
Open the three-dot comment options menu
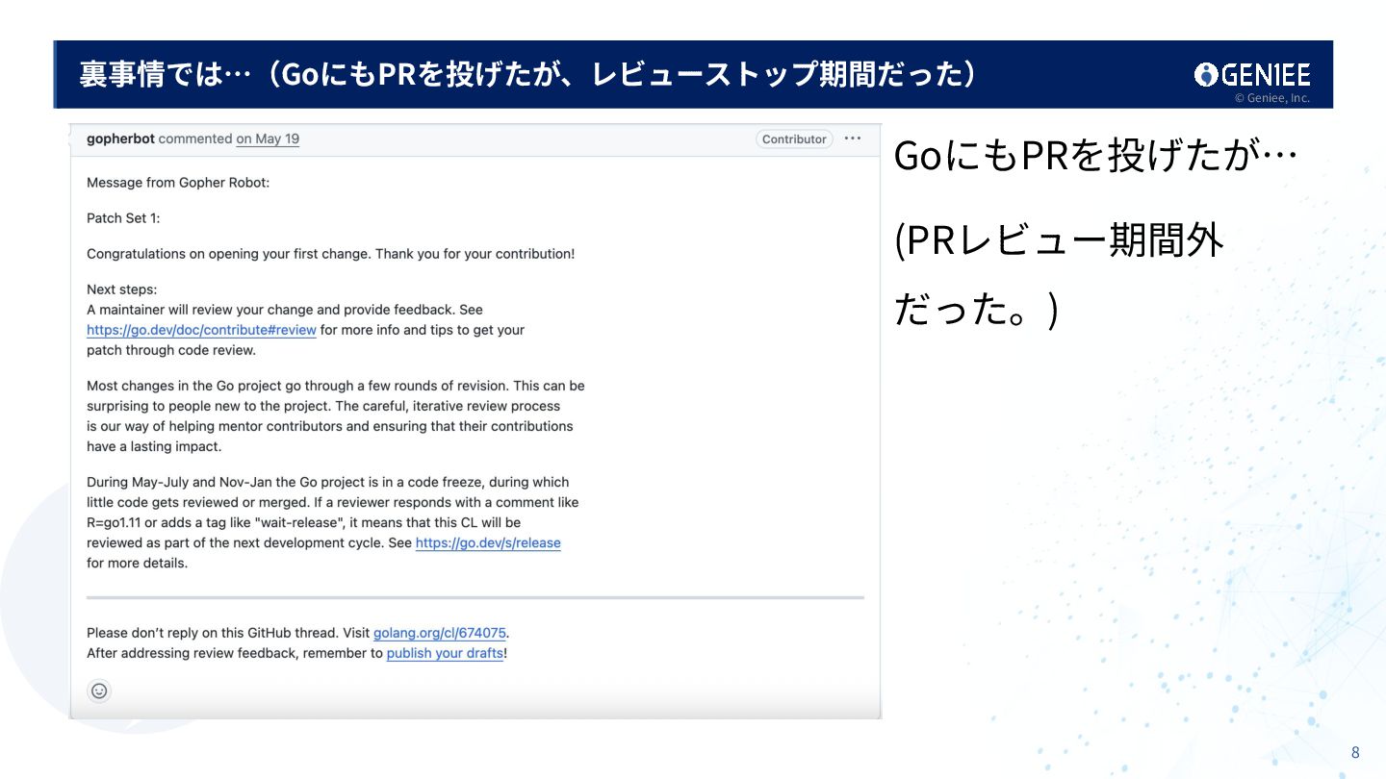(x=853, y=138)
